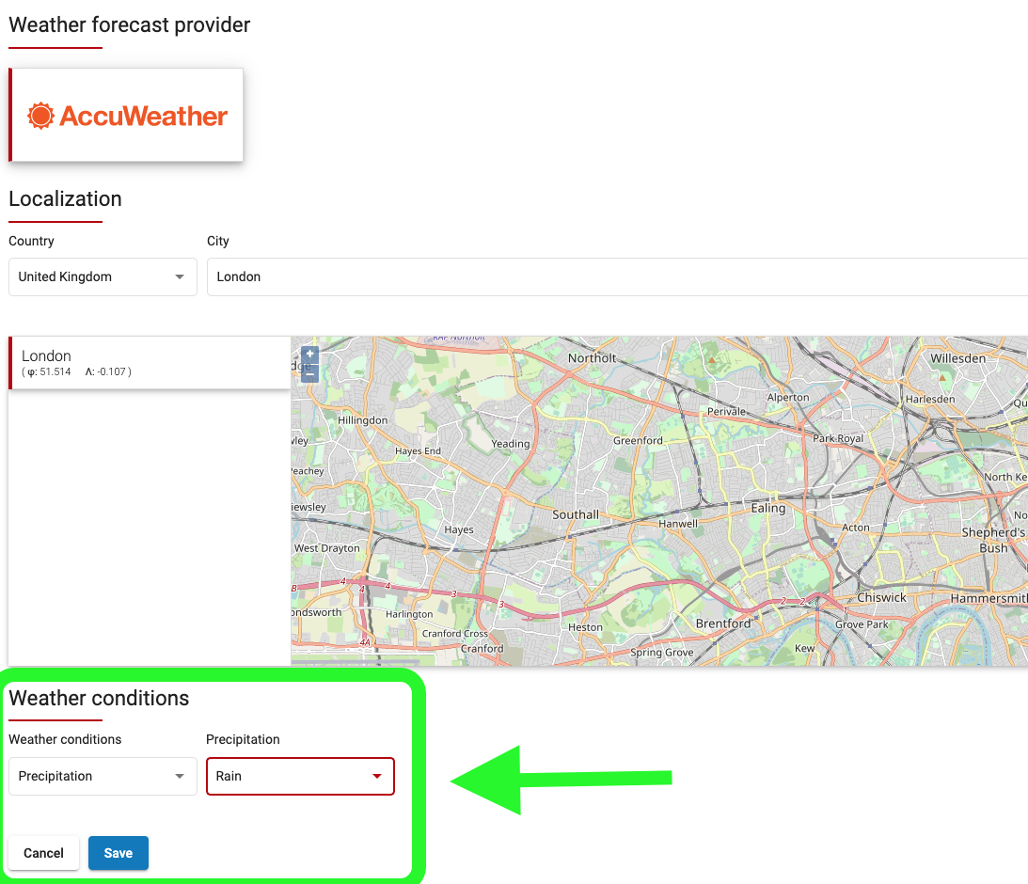Click Grove Park on the map
1028x884 pixels.
coord(862,624)
